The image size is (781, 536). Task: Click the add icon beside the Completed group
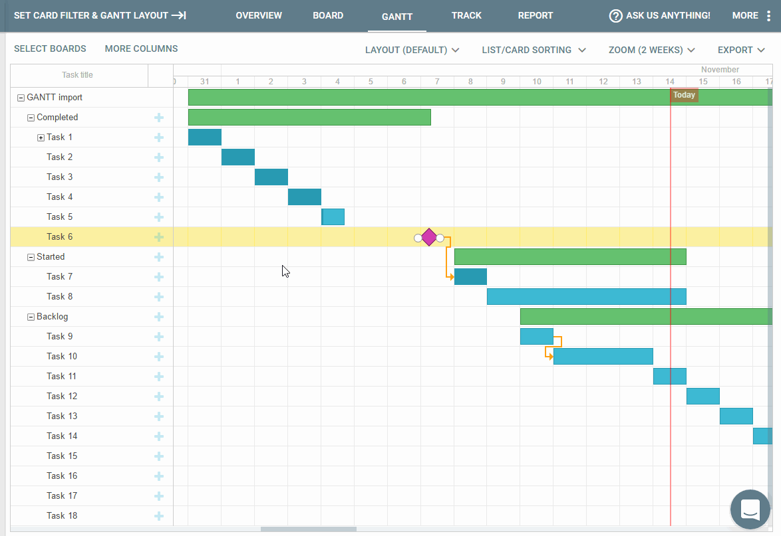point(158,117)
